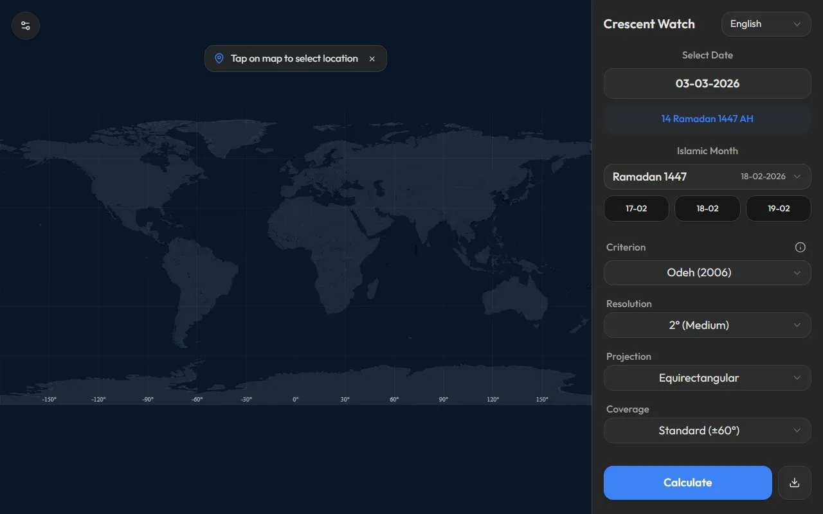Click the -30° longitude label
Image resolution: width=823 pixels, height=514 pixels.
pos(246,400)
